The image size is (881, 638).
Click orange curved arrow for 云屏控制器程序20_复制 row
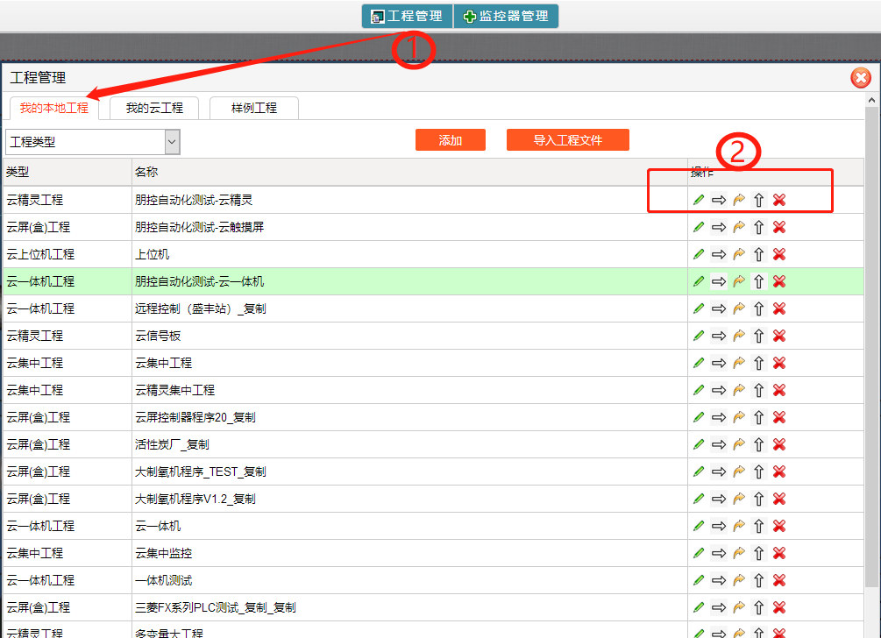pos(738,417)
